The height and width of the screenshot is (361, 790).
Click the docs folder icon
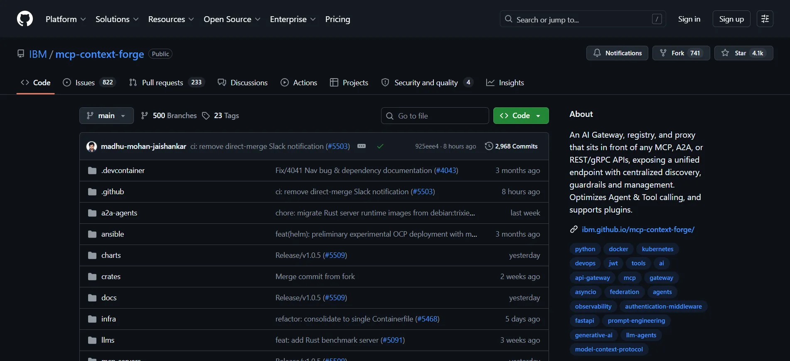pos(92,298)
